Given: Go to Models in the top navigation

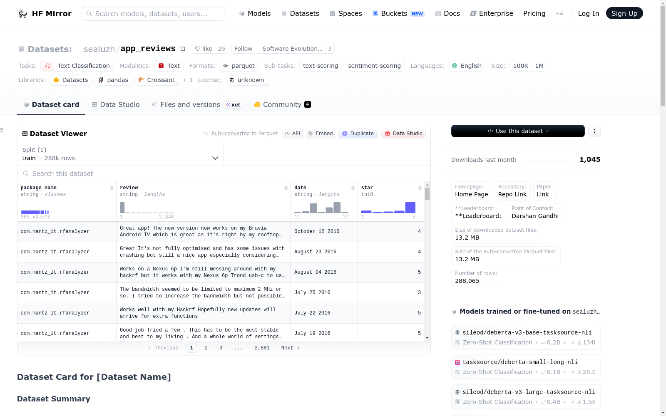Looking at the screenshot, I should pyautogui.click(x=255, y=13).
